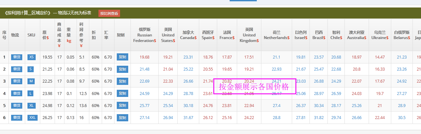
Task: Click the 俄罗斯 Russian Federation column header
Action: (x=145, y=35)
